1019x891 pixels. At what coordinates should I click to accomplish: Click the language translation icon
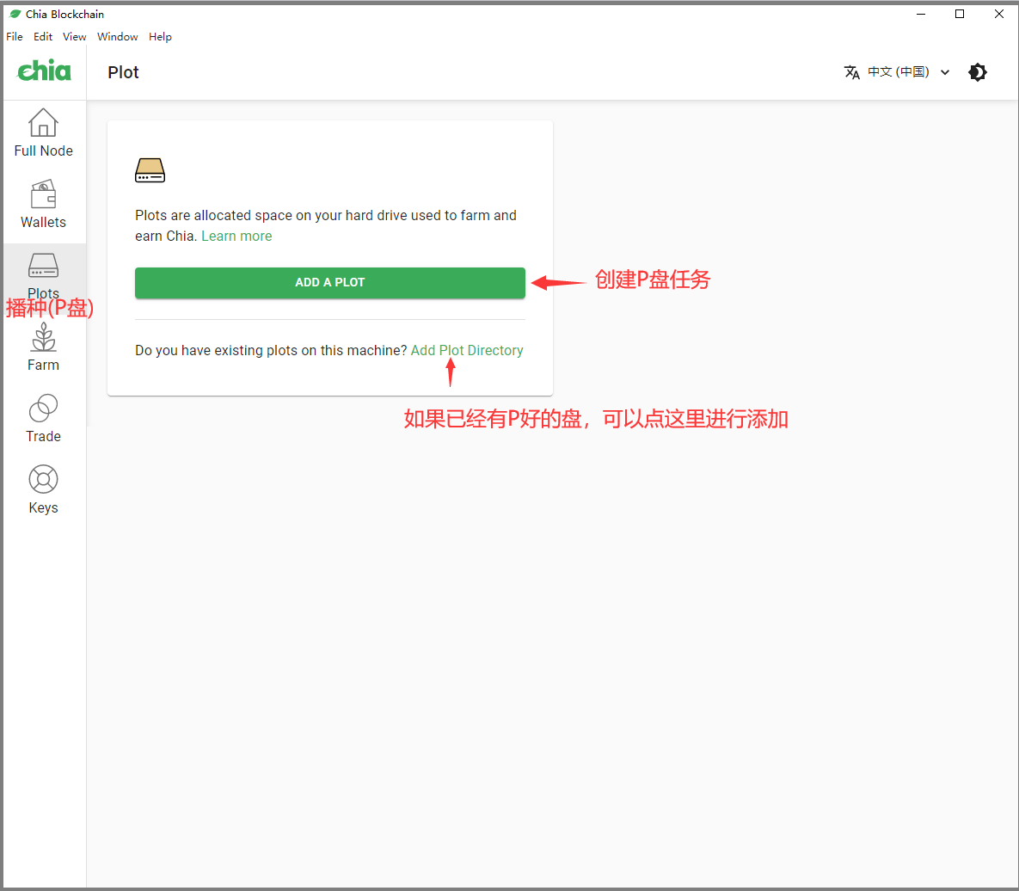click(x=852, y=72)
